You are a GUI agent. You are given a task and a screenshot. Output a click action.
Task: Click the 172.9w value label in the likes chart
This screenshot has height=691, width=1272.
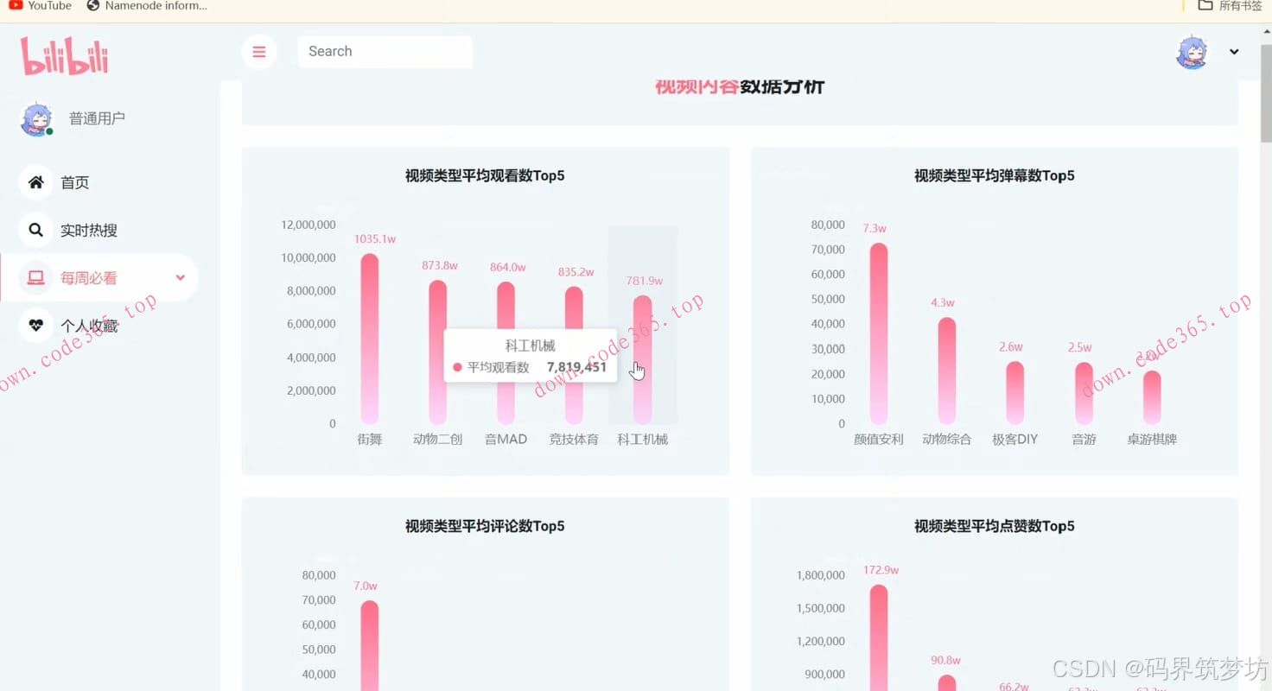click(x=881, y=570)
